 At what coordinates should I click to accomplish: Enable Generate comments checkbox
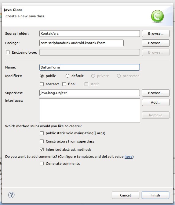pos(42,164)
